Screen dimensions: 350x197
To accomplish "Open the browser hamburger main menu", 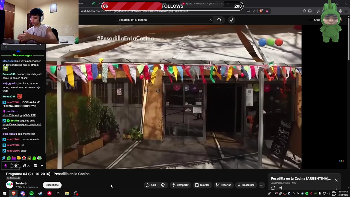I will tap(346, 11).
